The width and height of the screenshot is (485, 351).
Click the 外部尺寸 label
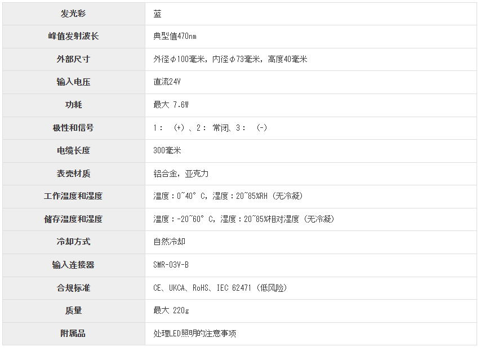[73, 59]
